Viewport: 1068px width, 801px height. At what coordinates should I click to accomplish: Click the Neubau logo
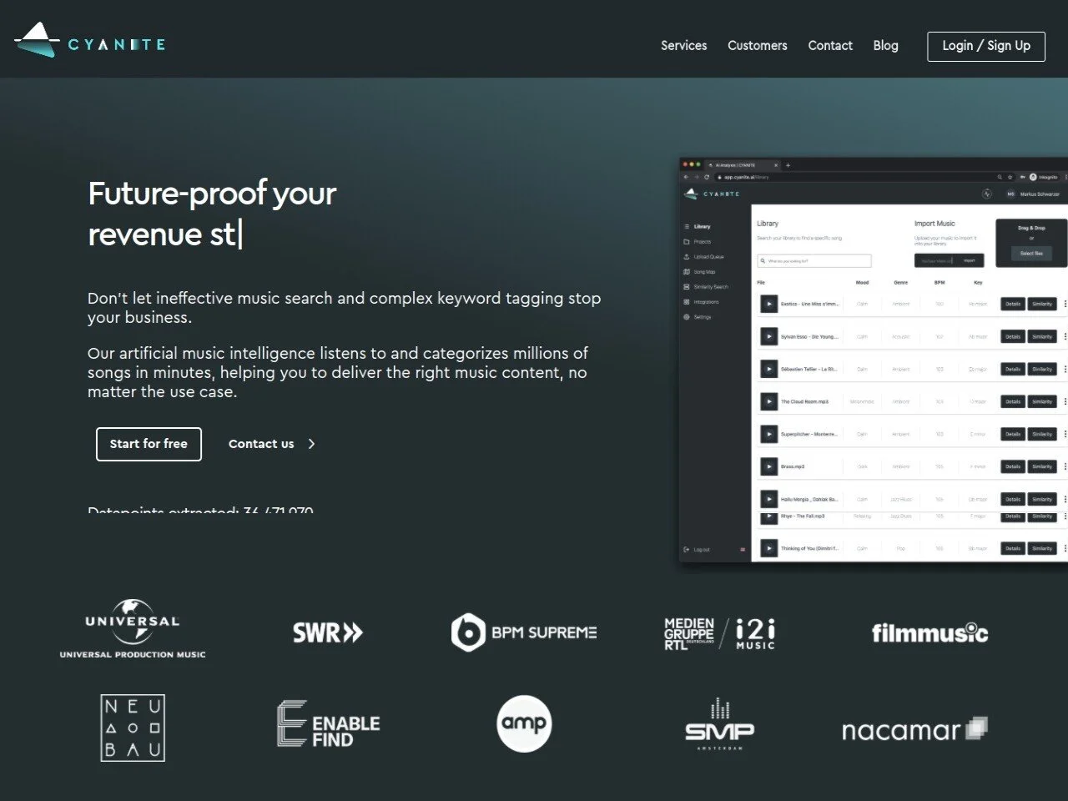[x=133, y=728]
